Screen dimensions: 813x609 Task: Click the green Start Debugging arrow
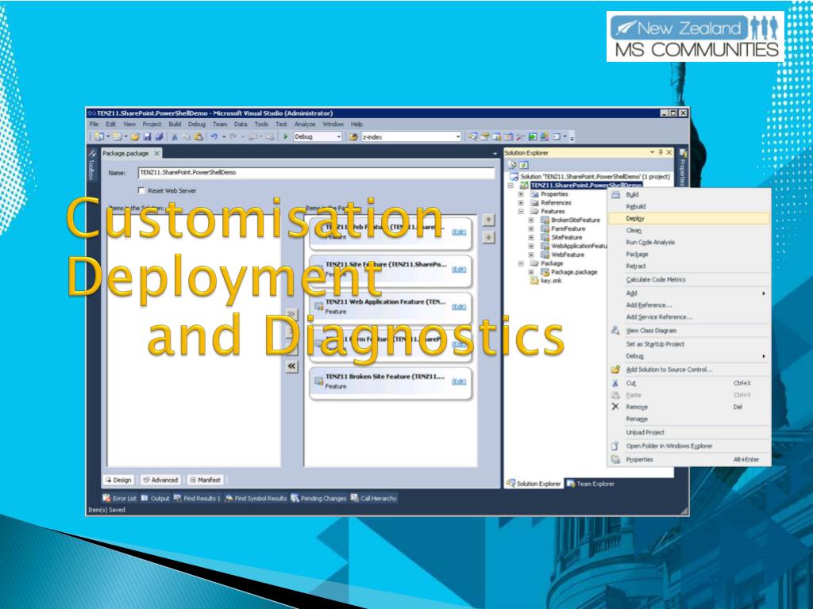click(x=285, y=136)
